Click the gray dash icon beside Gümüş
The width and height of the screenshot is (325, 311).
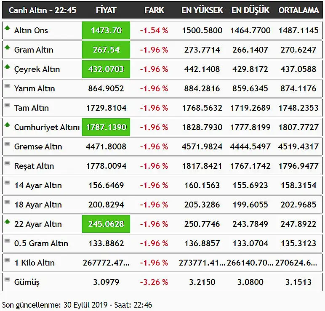point(7,279)
